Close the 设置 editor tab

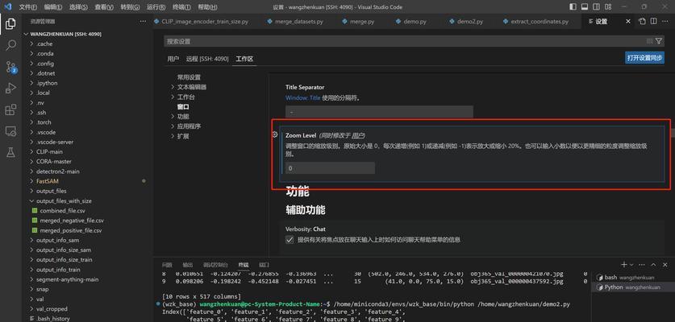628,22
